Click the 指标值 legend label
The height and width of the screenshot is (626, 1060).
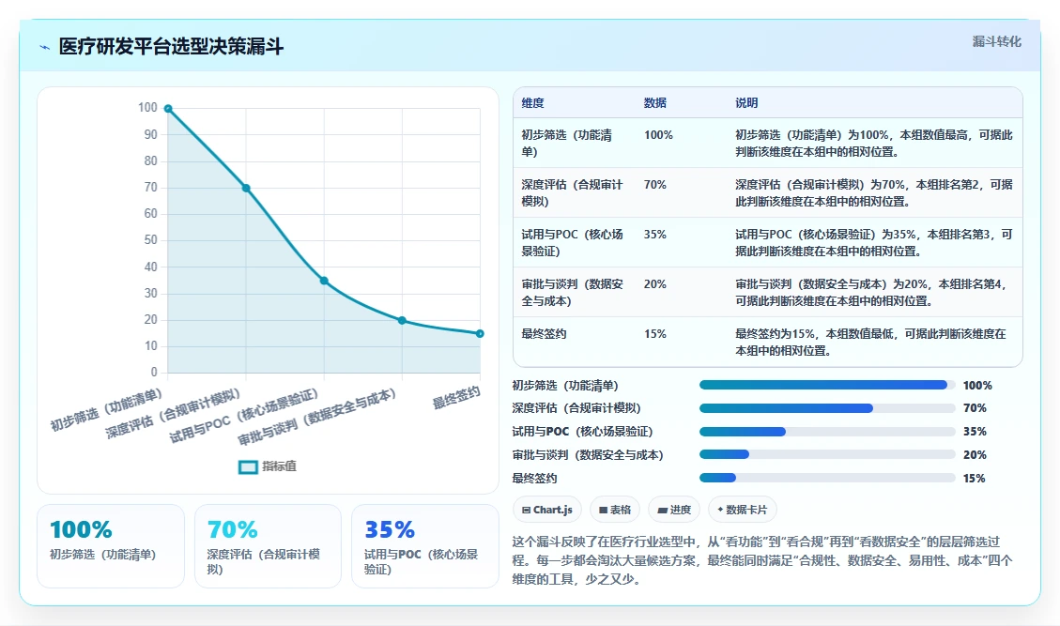click(x=279, y=466)
